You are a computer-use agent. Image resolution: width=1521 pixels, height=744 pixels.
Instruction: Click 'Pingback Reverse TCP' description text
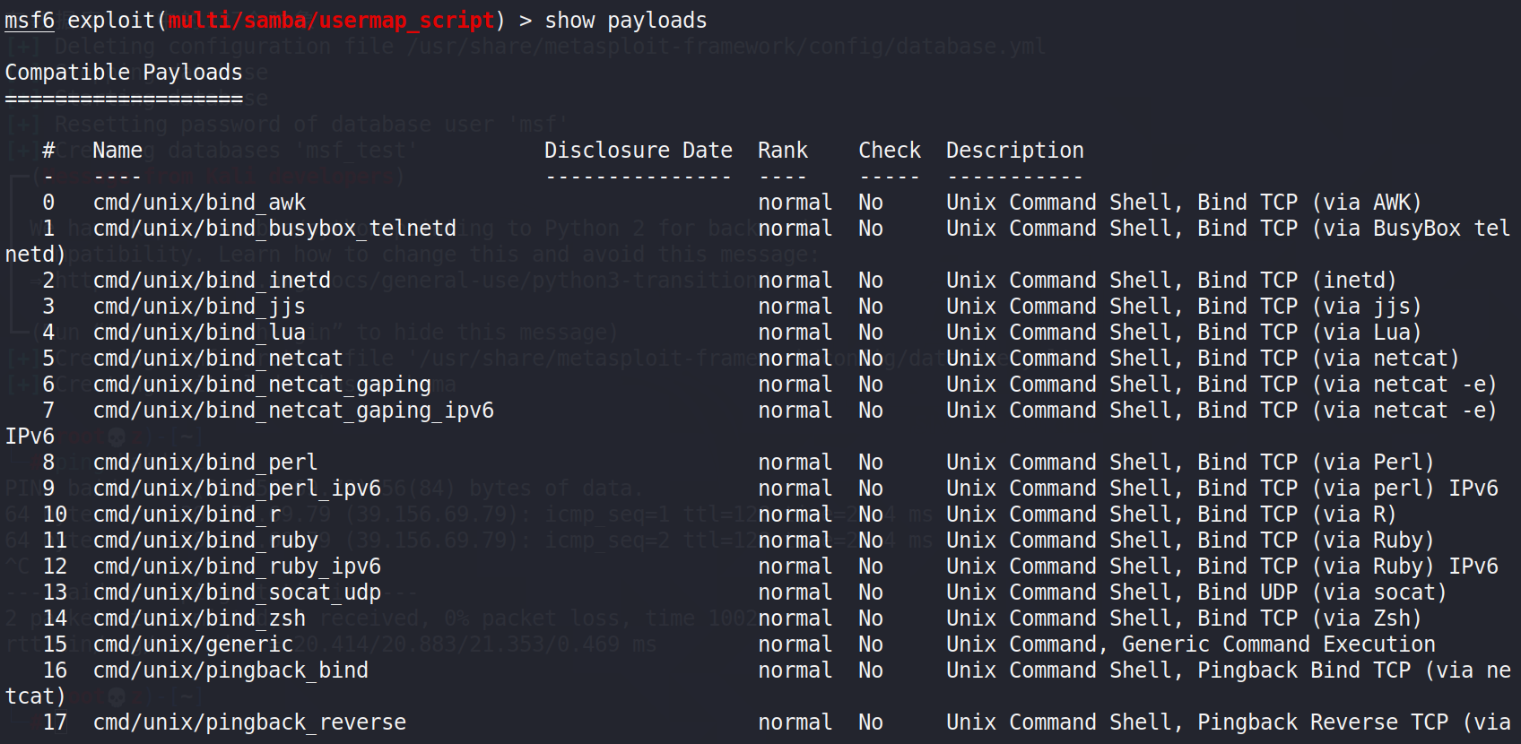pos(1323,722)
